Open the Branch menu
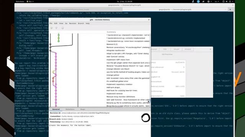 coord(81,24)
